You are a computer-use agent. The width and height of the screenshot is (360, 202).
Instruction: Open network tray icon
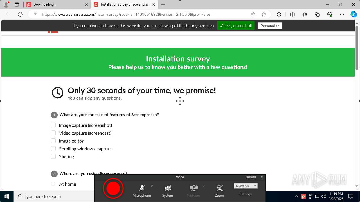317,196
